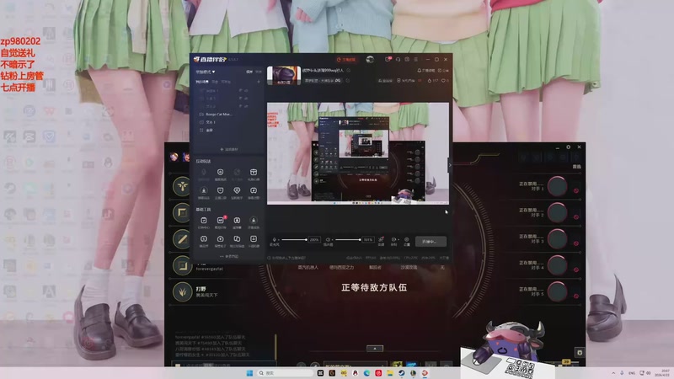The height and width of the screenshot is (379, 674).
Task: Switch to the first scene tab
Action: (x=202, y=82)
